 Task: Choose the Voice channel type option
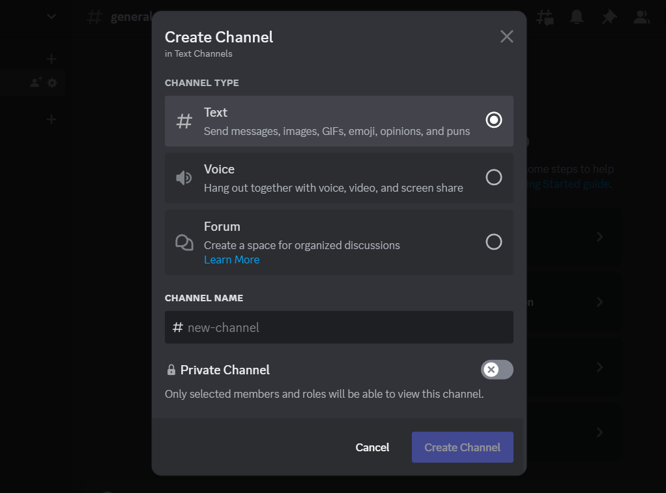point(494,177)
